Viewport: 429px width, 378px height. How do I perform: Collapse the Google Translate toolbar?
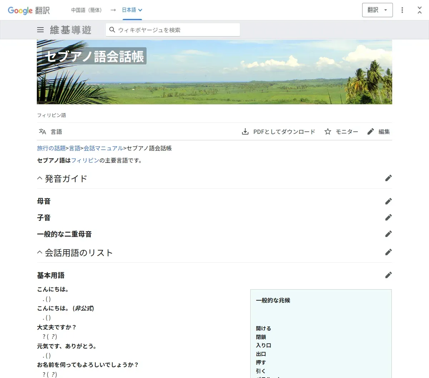[x=420, y=10]
